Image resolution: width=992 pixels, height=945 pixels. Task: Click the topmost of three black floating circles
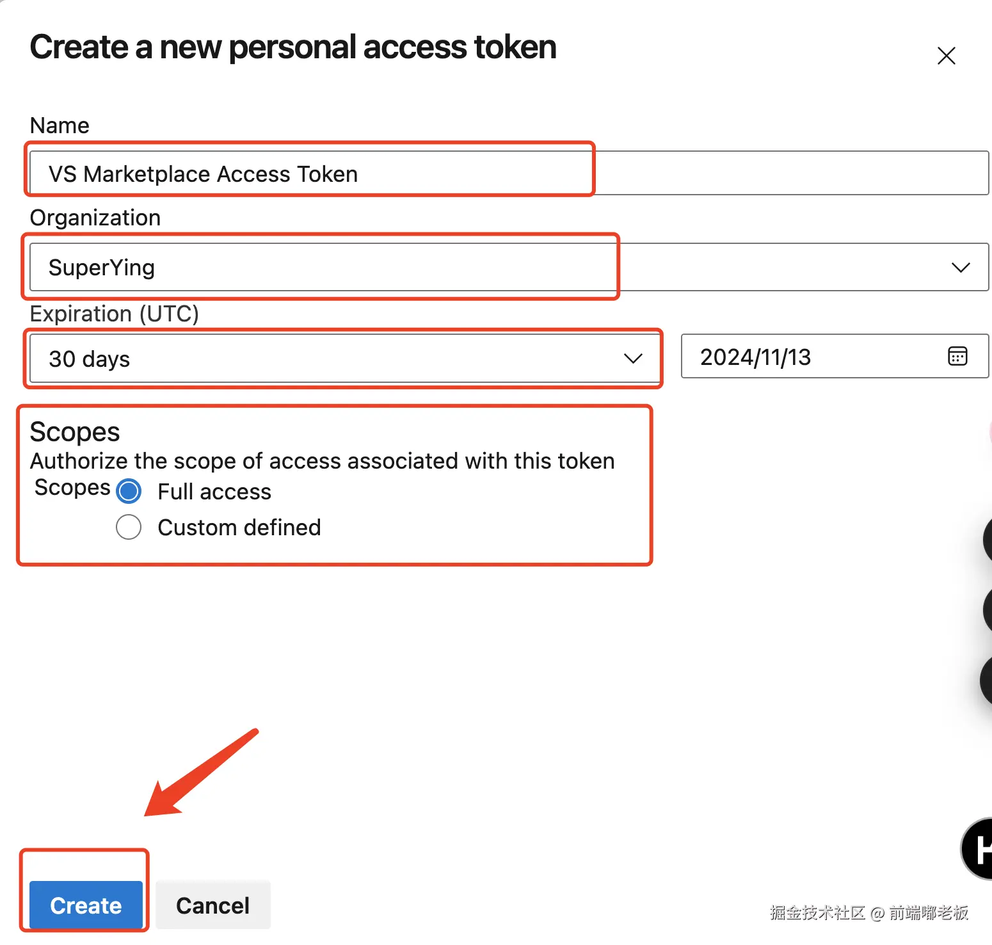[987, 539]
